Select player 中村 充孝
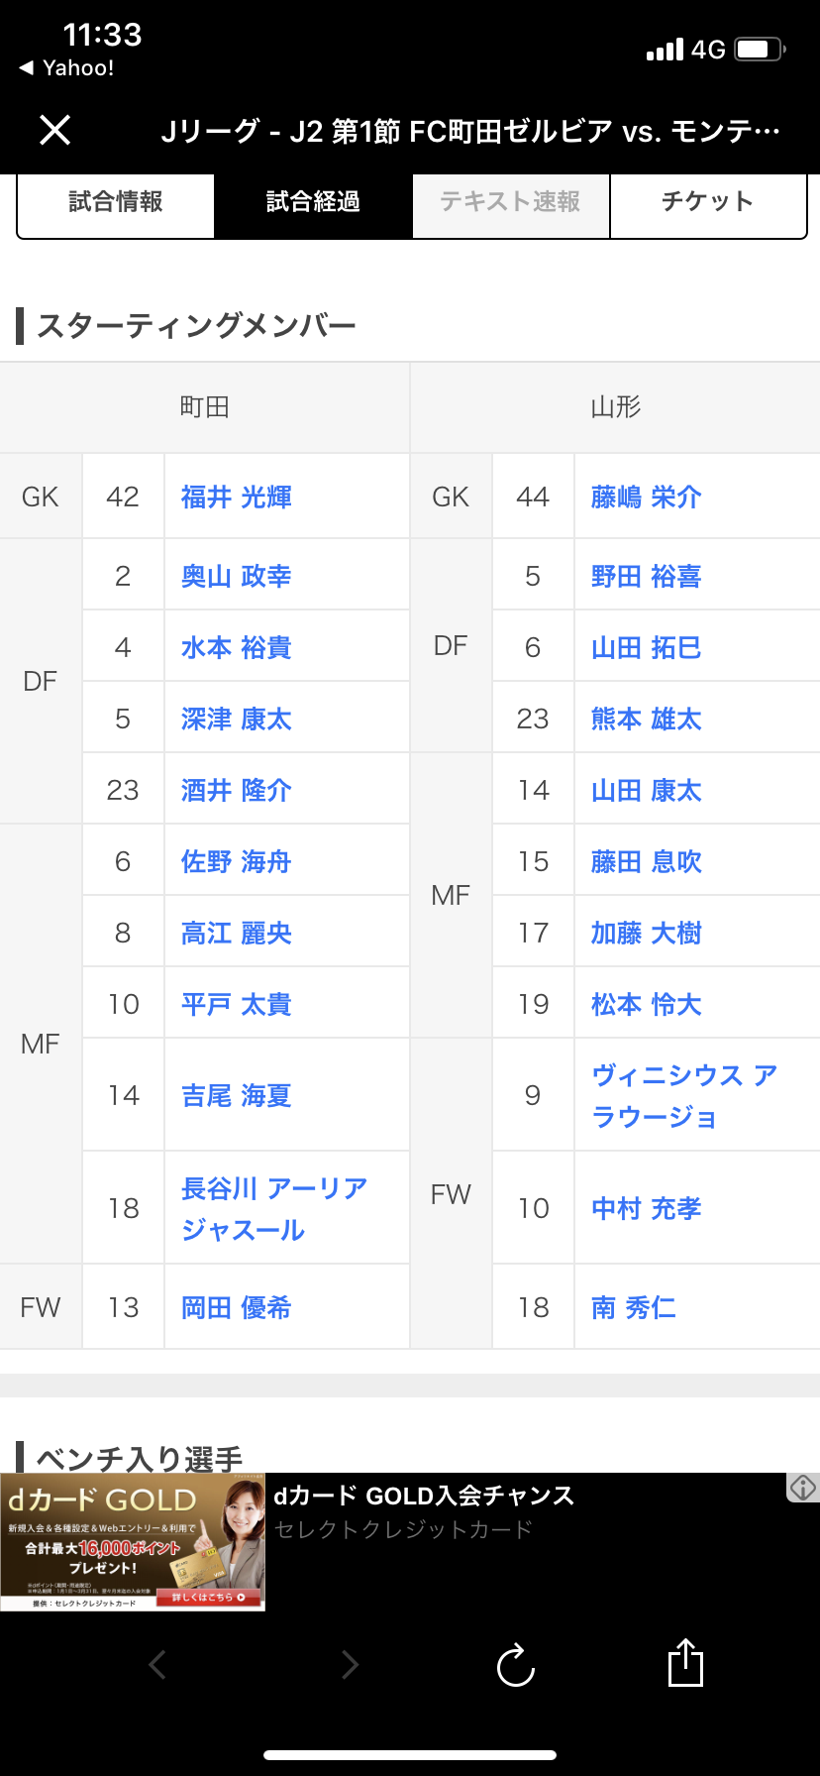The width and height of the screenshot is (820, 1776). (646, 1209)
